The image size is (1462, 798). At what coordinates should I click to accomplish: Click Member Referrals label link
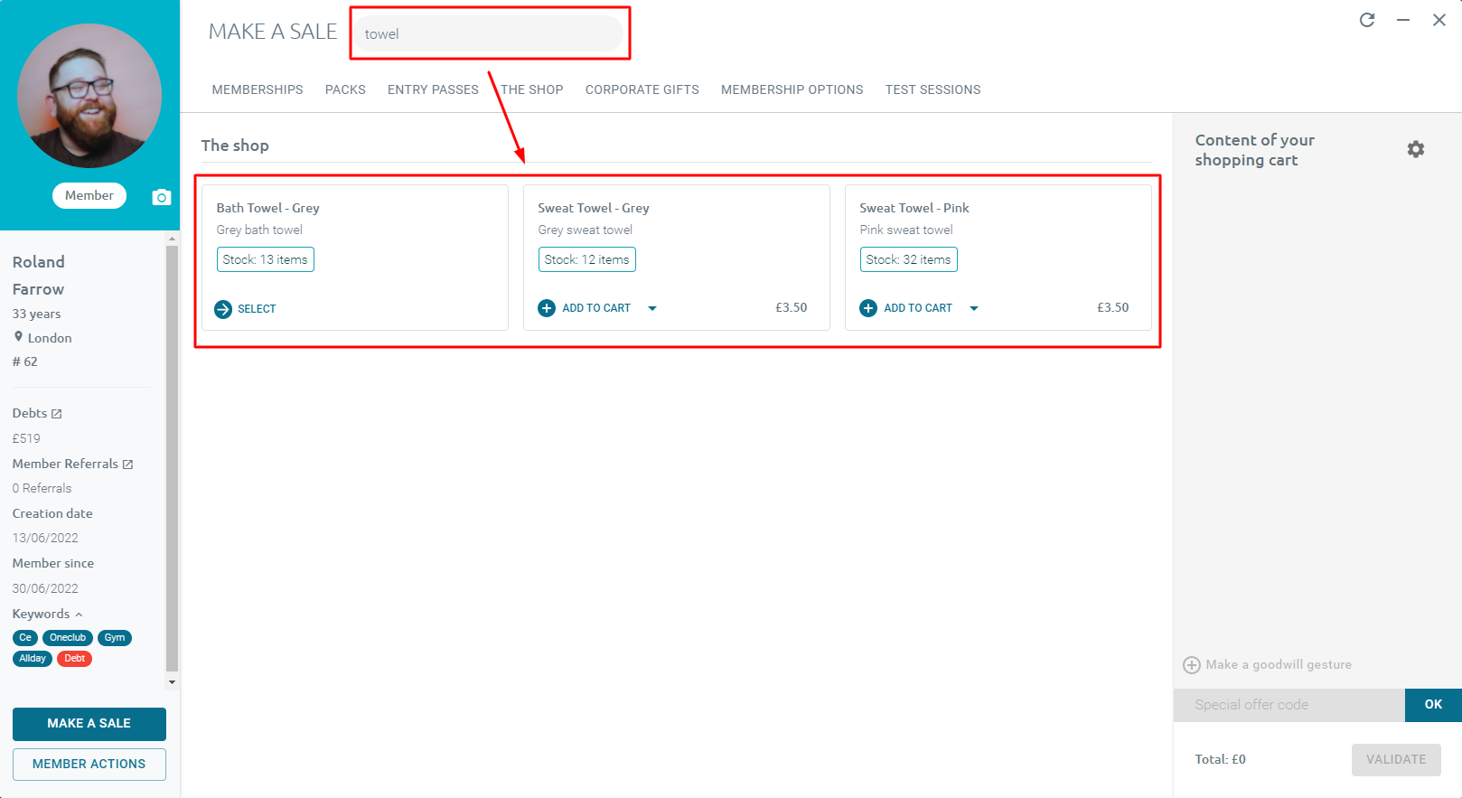coord(65,464)
